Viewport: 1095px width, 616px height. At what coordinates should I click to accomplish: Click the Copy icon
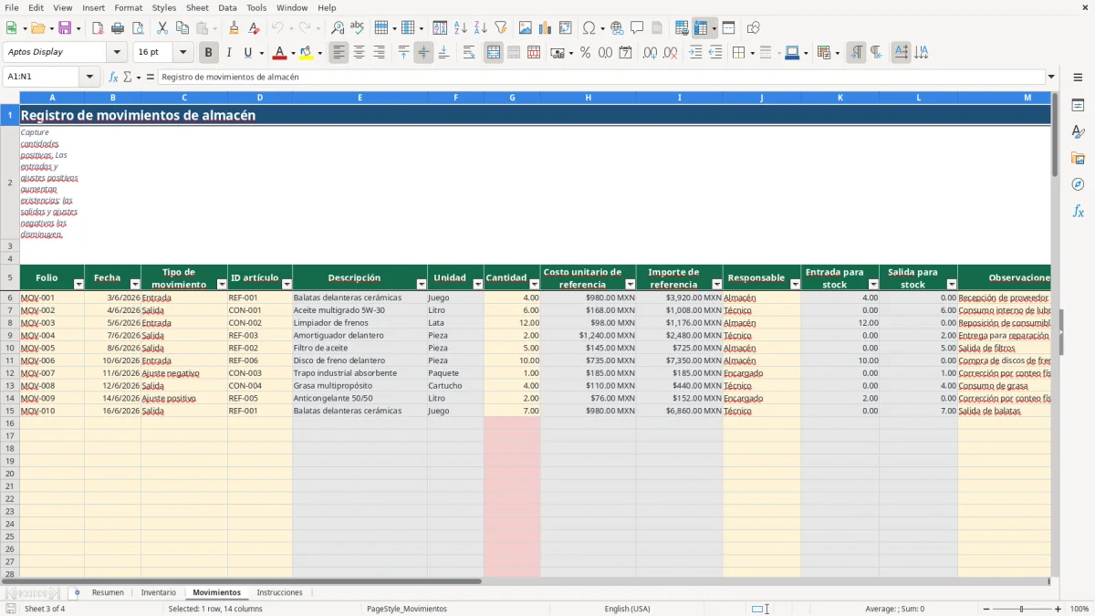coord(182,28)
